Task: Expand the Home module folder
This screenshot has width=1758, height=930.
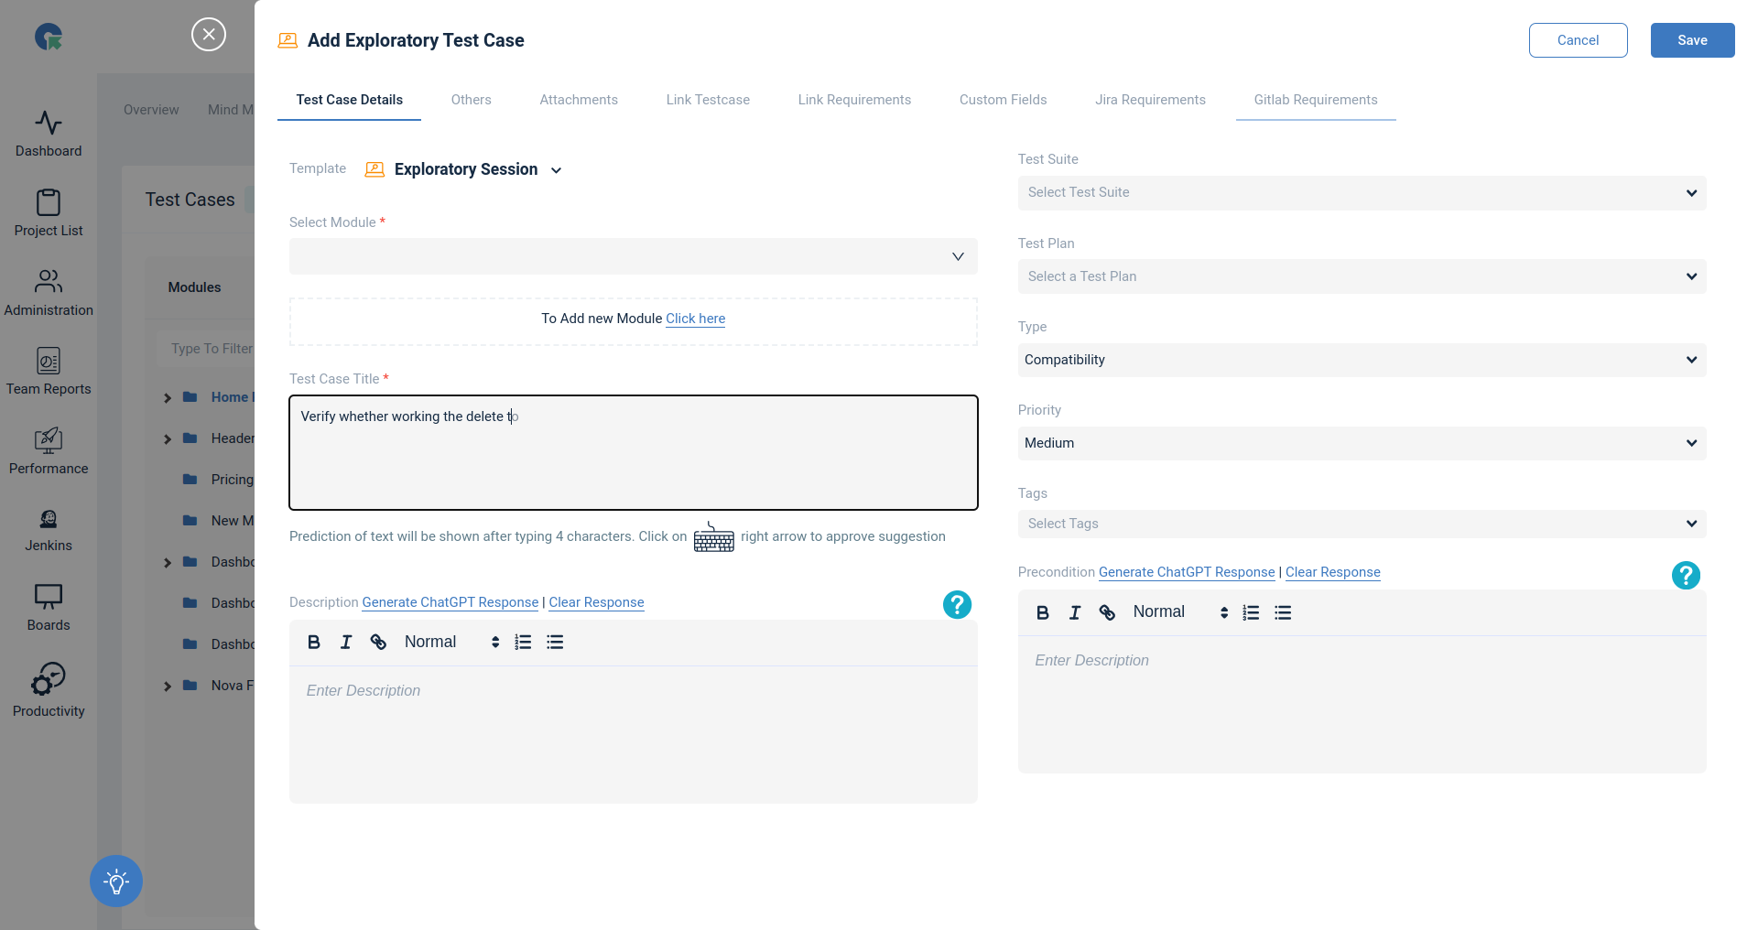Action: 168,398
